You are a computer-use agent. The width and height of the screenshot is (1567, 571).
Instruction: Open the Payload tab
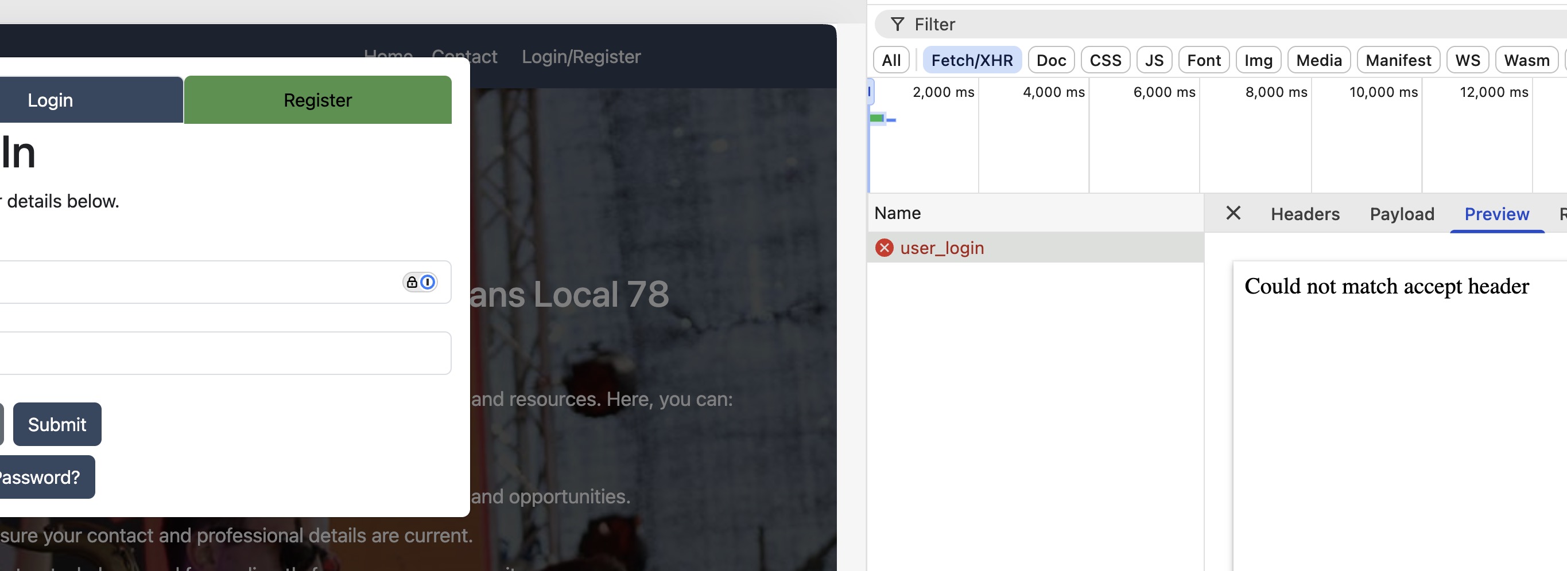(x=1402, y=214)
